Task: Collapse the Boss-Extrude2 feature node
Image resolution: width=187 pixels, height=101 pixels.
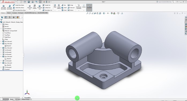Action: (1, 44)
